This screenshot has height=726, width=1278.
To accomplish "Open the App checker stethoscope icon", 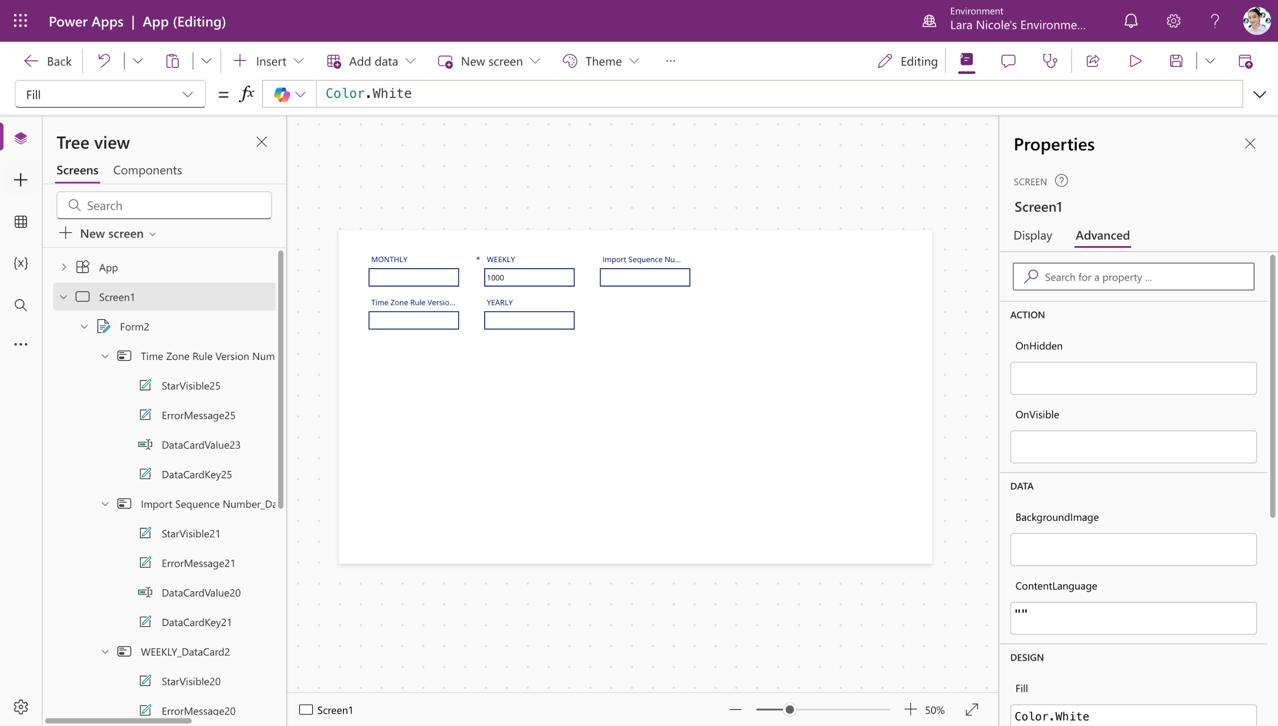I will (x=1050, y=61).
